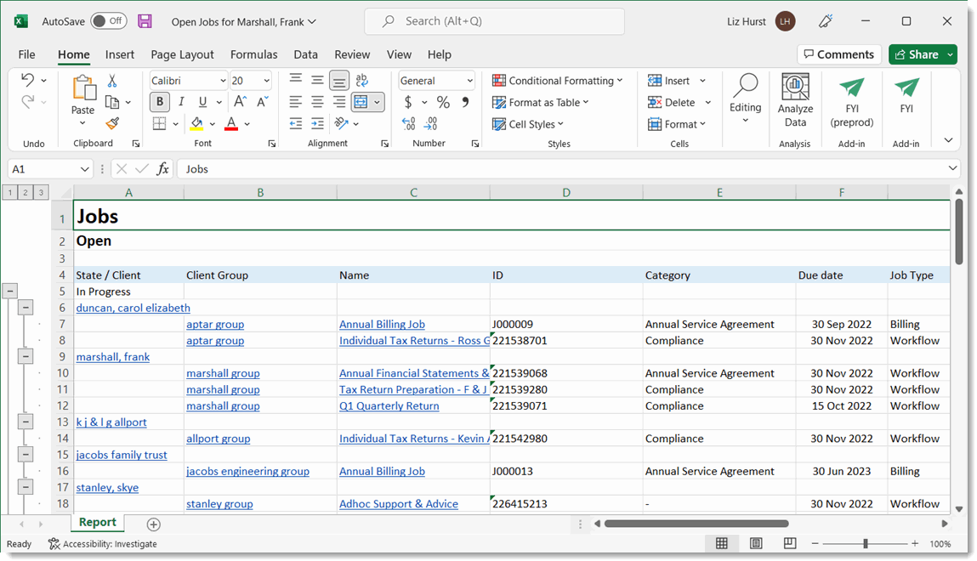Open Cell Styles dropdown

tap(528, 124)
